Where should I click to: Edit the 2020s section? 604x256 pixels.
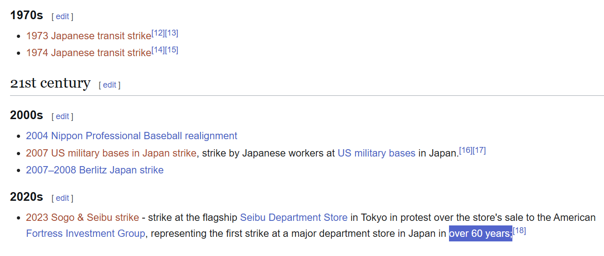(62, 198)
